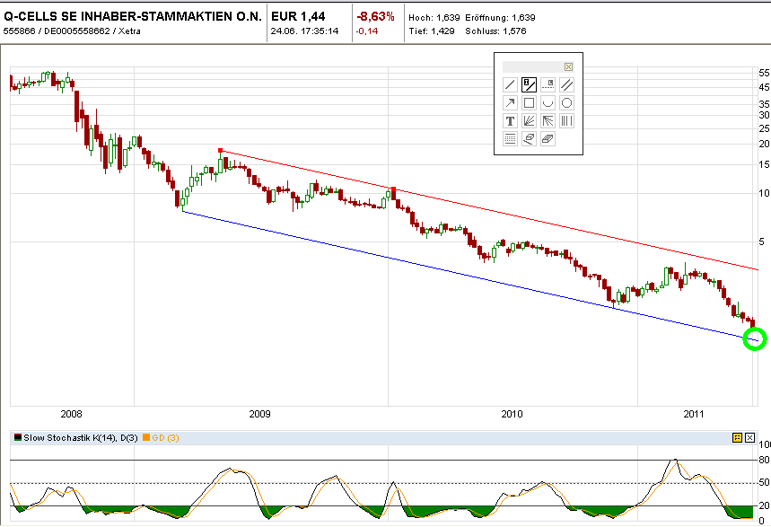Screen dimensions: 771x527
Task: Erase a single drawn line tool
Action: click(529, 139)
